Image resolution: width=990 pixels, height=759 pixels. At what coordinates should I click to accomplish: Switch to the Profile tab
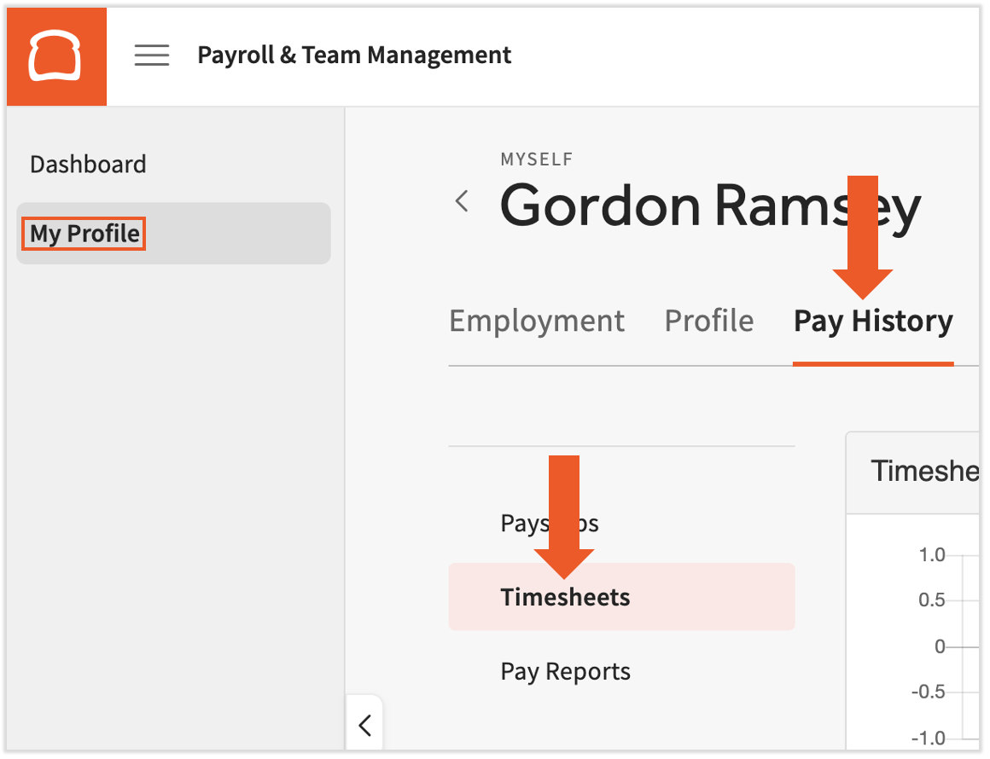708,321
